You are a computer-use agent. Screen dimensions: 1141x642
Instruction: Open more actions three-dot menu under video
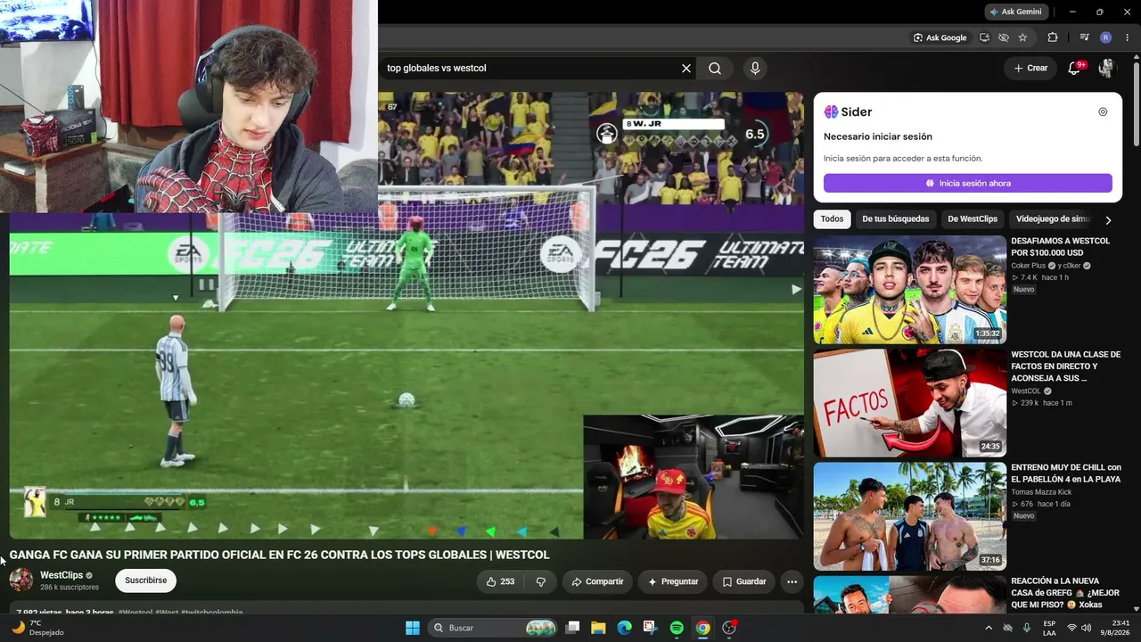(x=792, y=581)
